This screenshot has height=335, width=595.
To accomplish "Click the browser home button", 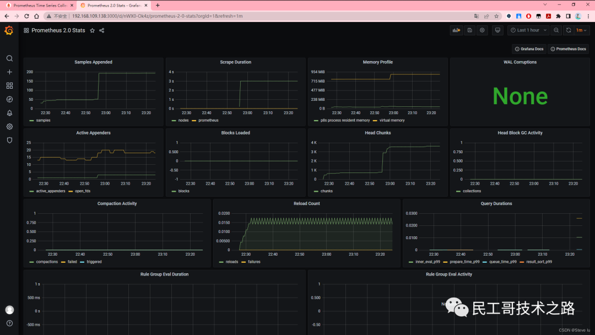I will click(x=36, y=17).
